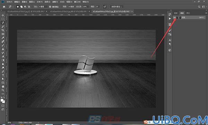
Task: Select the Path Selection tool
Action: click(3, 79)
